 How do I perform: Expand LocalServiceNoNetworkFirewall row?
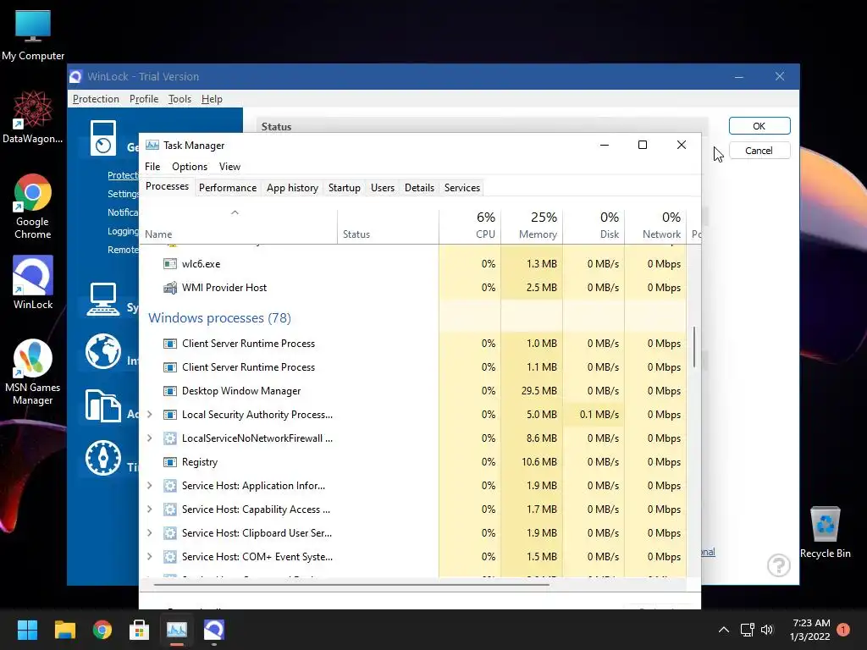(x=149, y=438)
